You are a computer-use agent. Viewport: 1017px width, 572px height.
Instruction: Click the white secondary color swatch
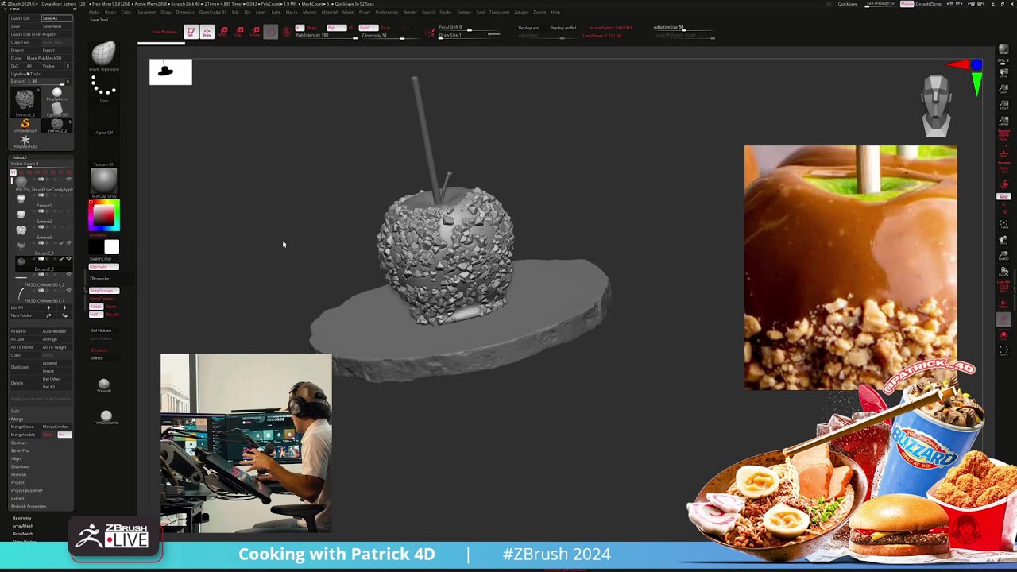111,247
